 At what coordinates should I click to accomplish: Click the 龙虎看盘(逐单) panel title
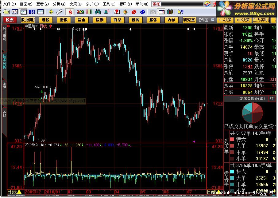[x=252, y=99]
